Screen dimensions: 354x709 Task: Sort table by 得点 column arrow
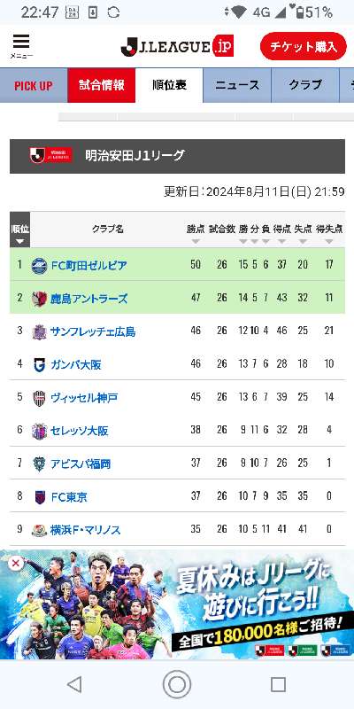(281, 241)
